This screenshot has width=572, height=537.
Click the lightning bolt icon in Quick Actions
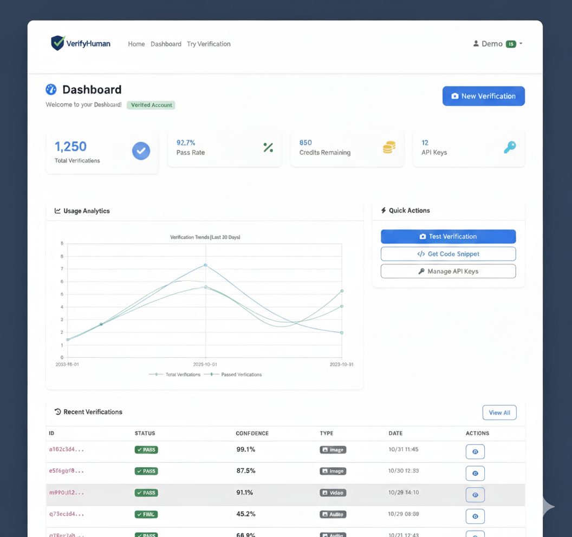(384, 211)
